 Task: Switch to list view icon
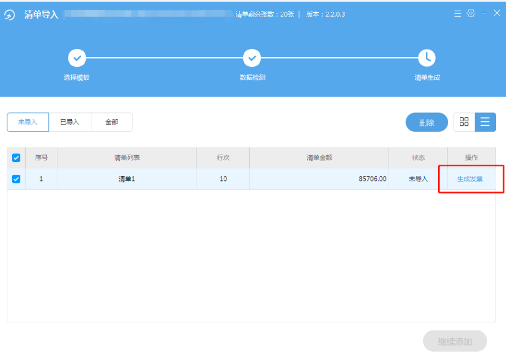pyautogui.click(x=485, y=122)
